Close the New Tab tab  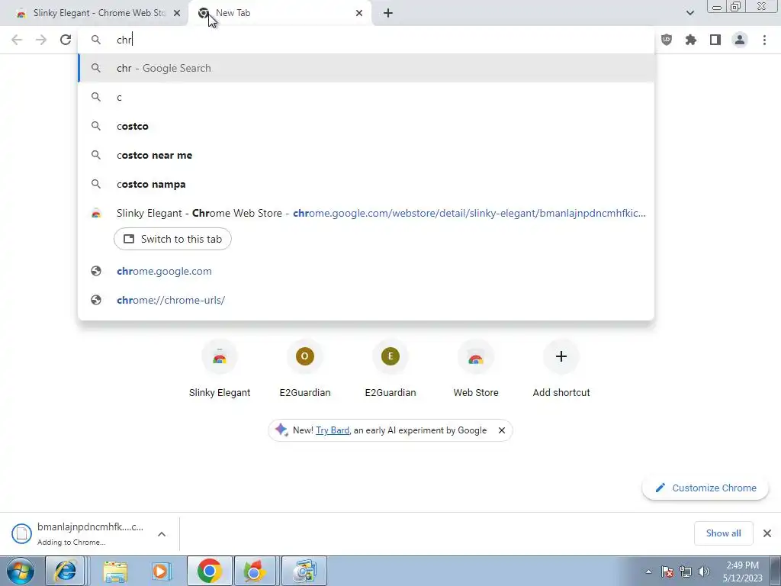coord(359,13)
